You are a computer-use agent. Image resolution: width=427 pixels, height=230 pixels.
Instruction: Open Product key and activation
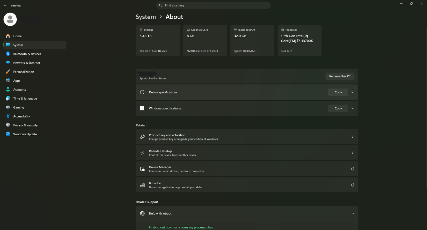247,137
